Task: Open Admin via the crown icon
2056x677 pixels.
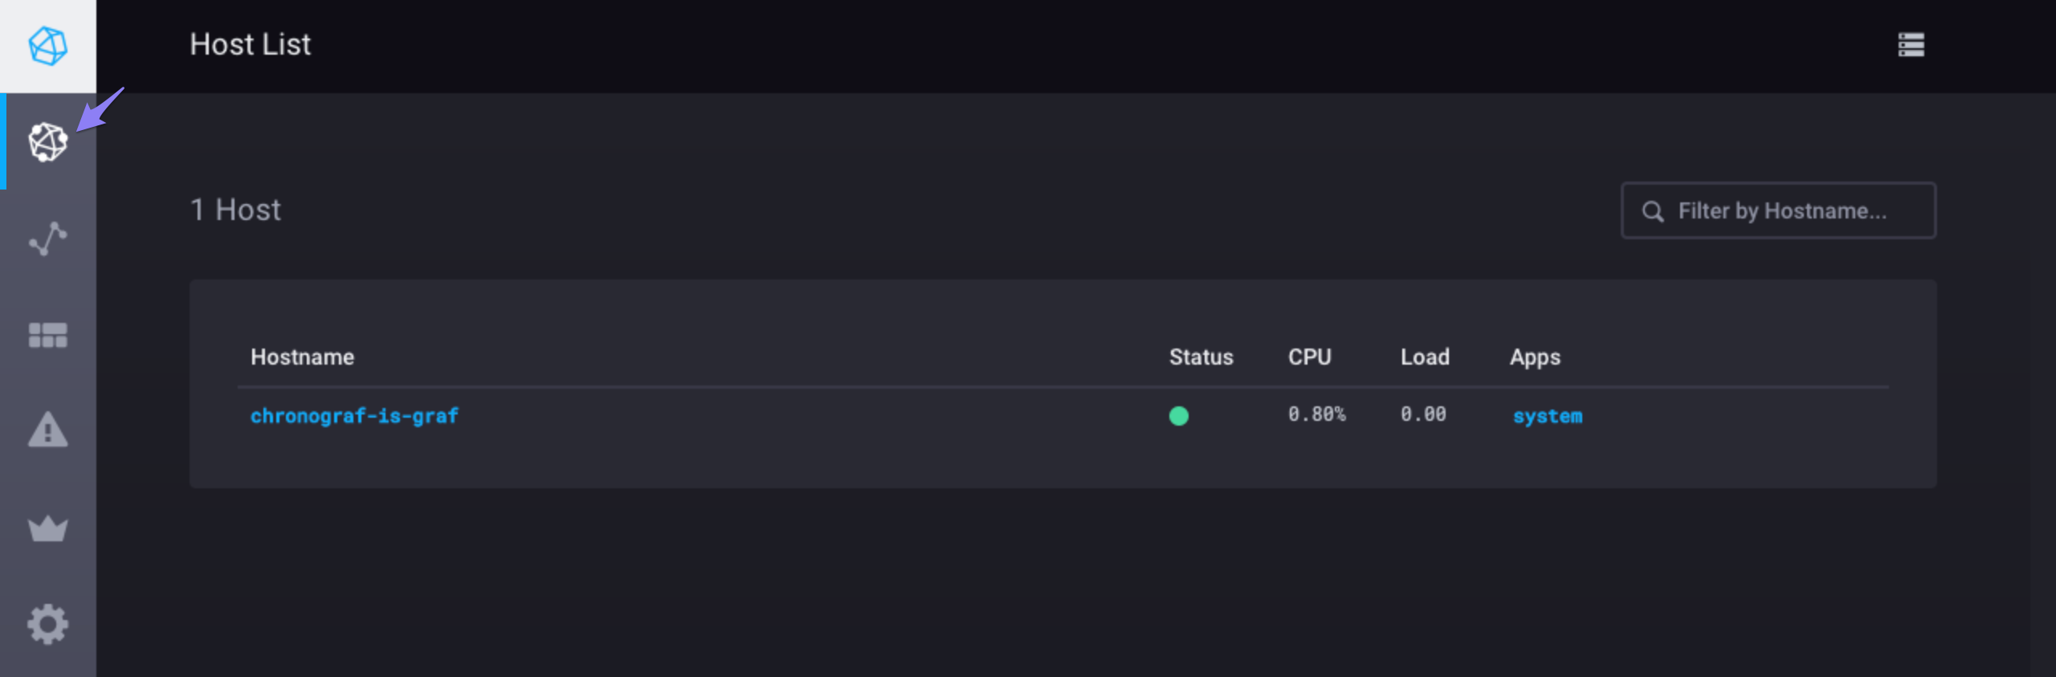Action: pos(47,528)
